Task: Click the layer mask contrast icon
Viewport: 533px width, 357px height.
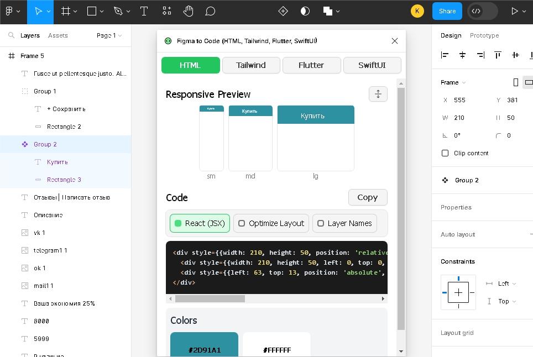Action: point(305,11)
